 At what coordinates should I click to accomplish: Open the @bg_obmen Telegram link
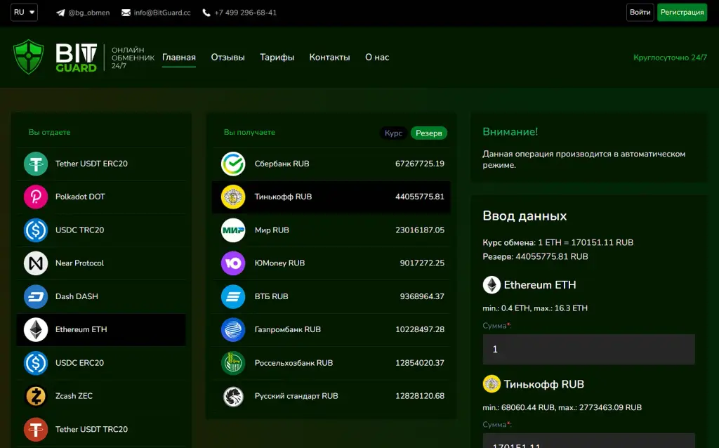[89, 13]
